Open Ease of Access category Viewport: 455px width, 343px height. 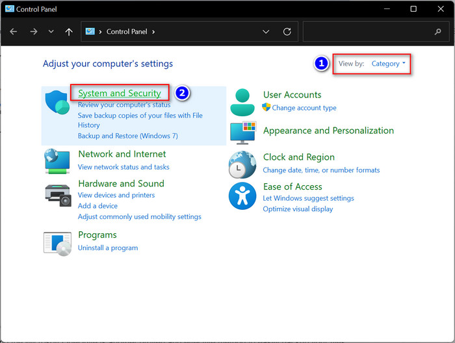pos(292,186)
